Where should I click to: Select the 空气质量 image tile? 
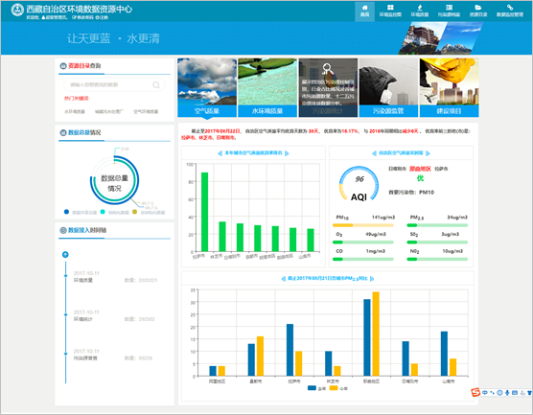point(207,87)
